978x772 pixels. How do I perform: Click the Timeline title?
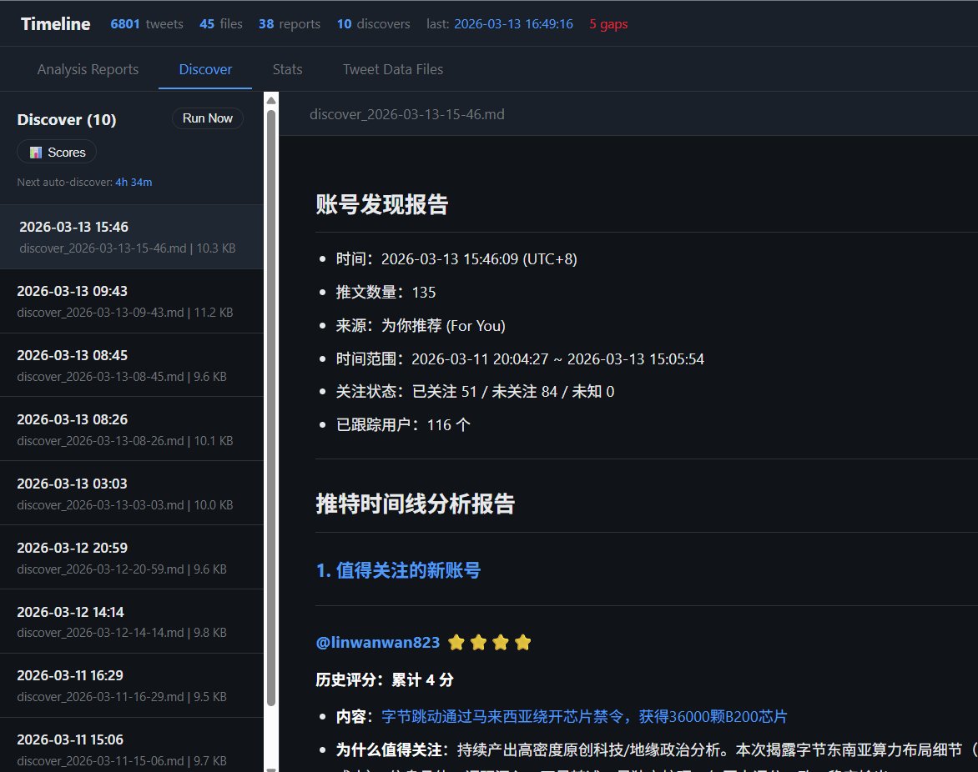point(56,23)
